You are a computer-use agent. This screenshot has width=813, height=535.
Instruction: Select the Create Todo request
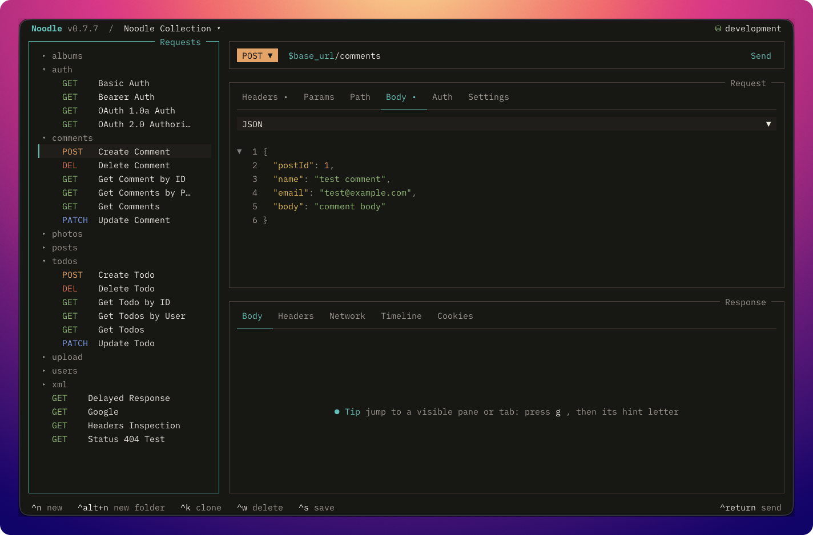(126, 275)
